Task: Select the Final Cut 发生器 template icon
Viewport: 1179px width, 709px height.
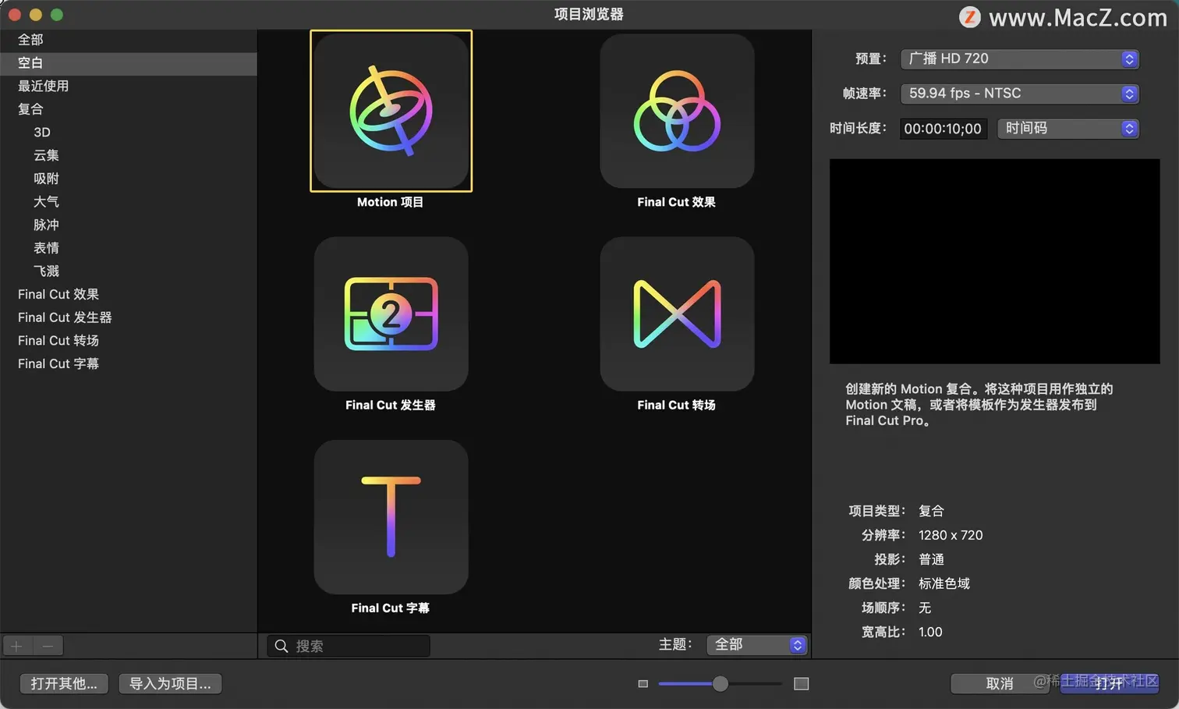Action: tap(391, 314)
